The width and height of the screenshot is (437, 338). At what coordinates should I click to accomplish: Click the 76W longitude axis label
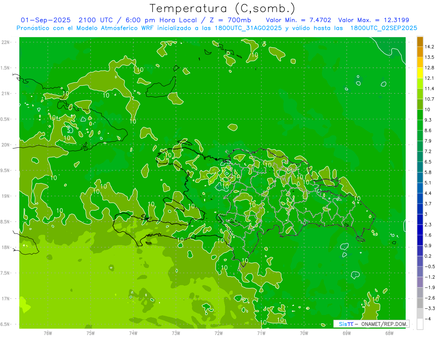48,333
